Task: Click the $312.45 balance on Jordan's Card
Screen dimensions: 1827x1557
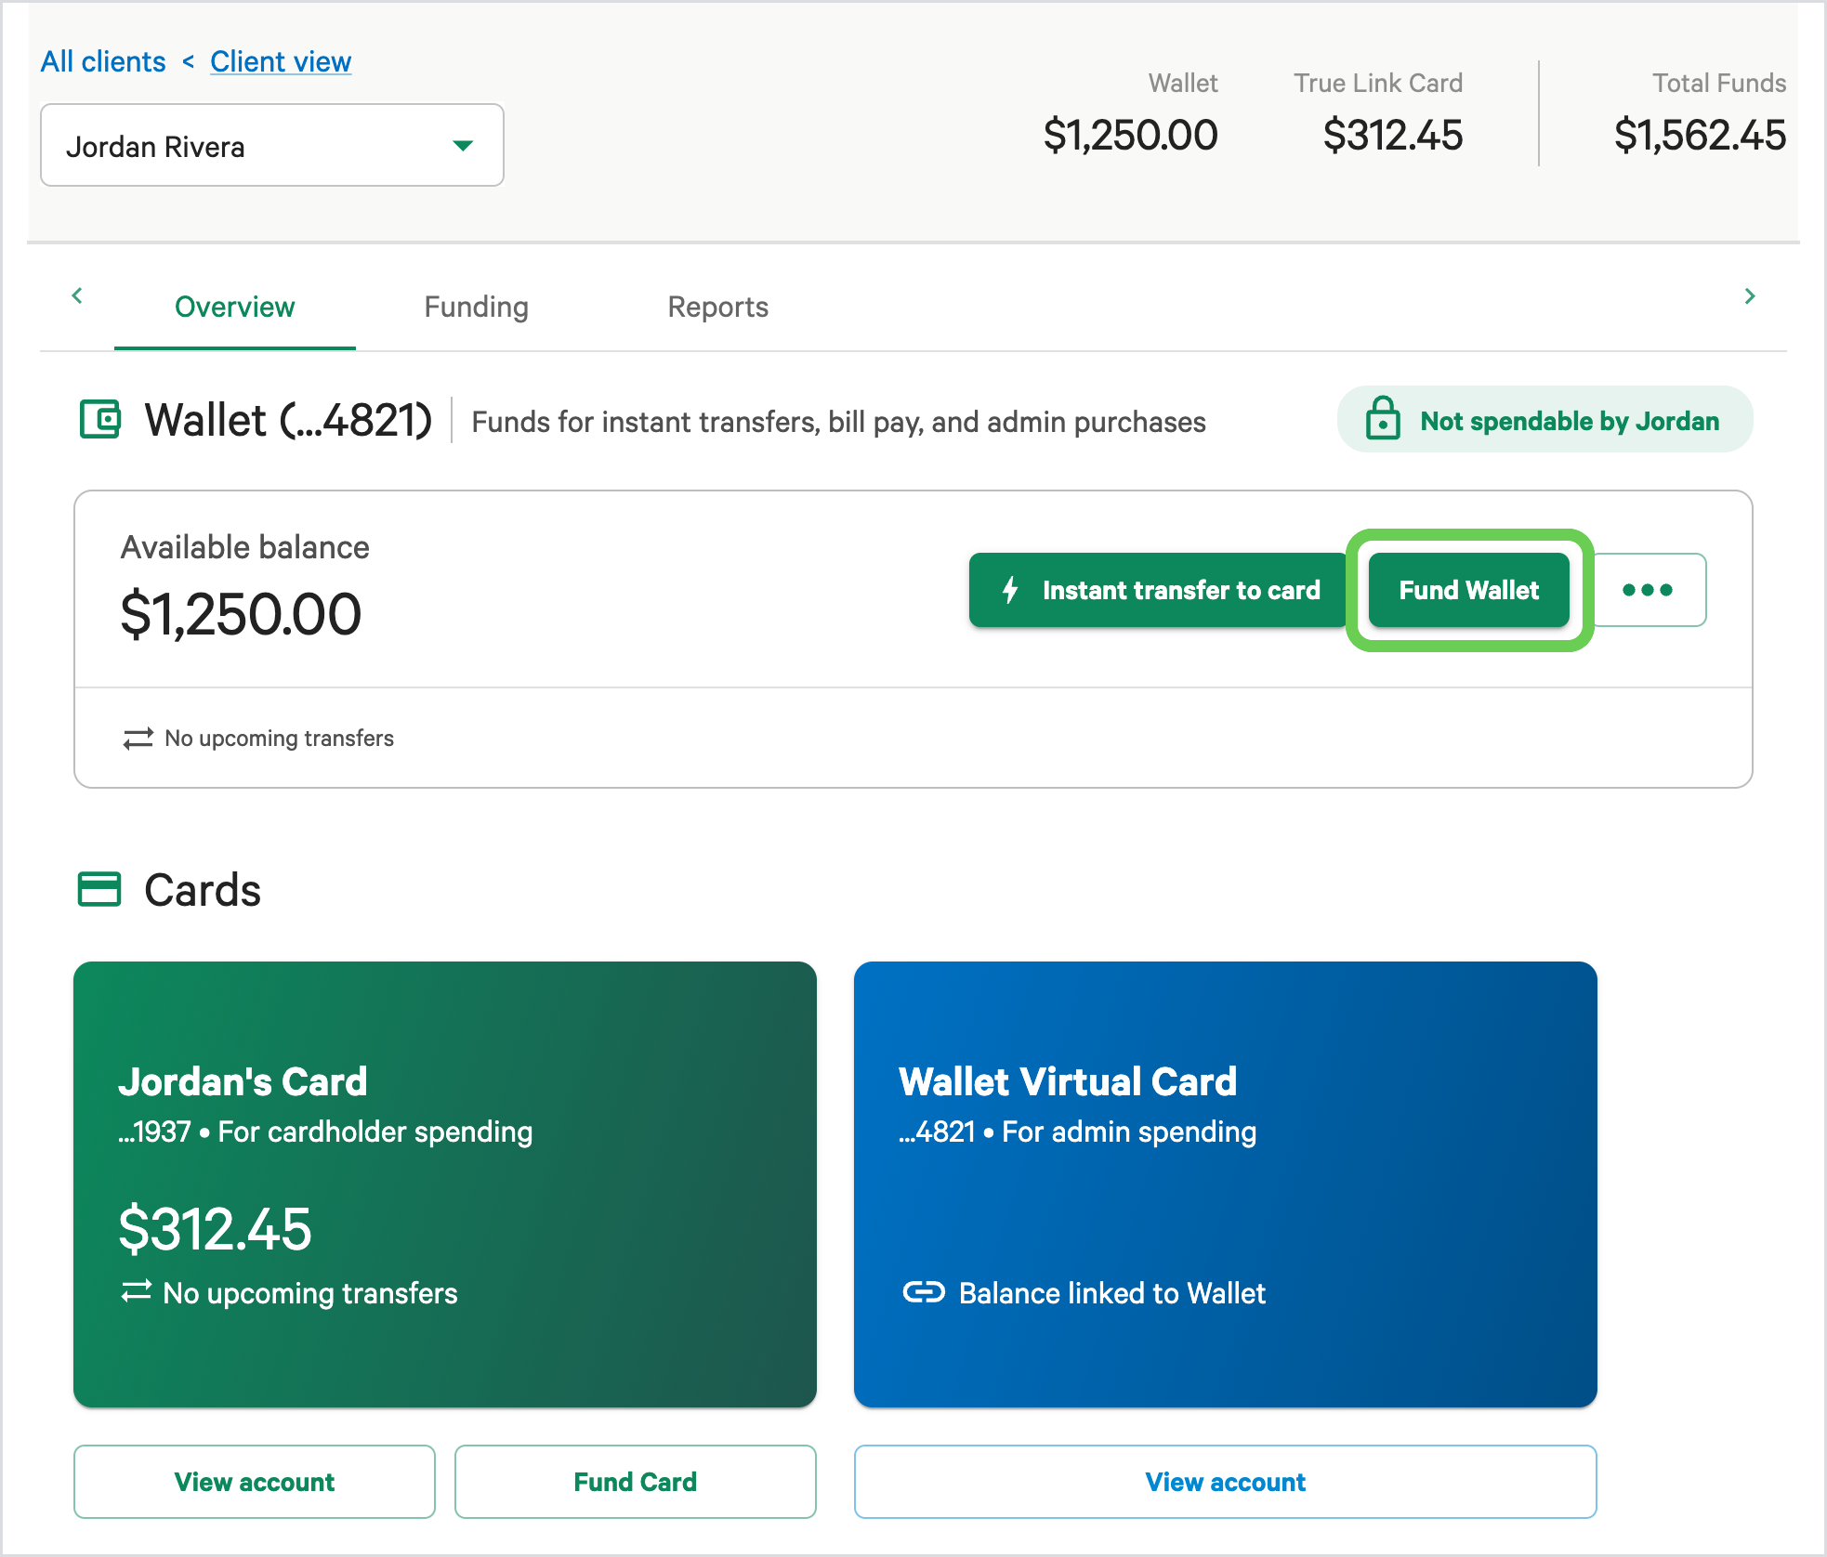Action: coord(215,1229)
